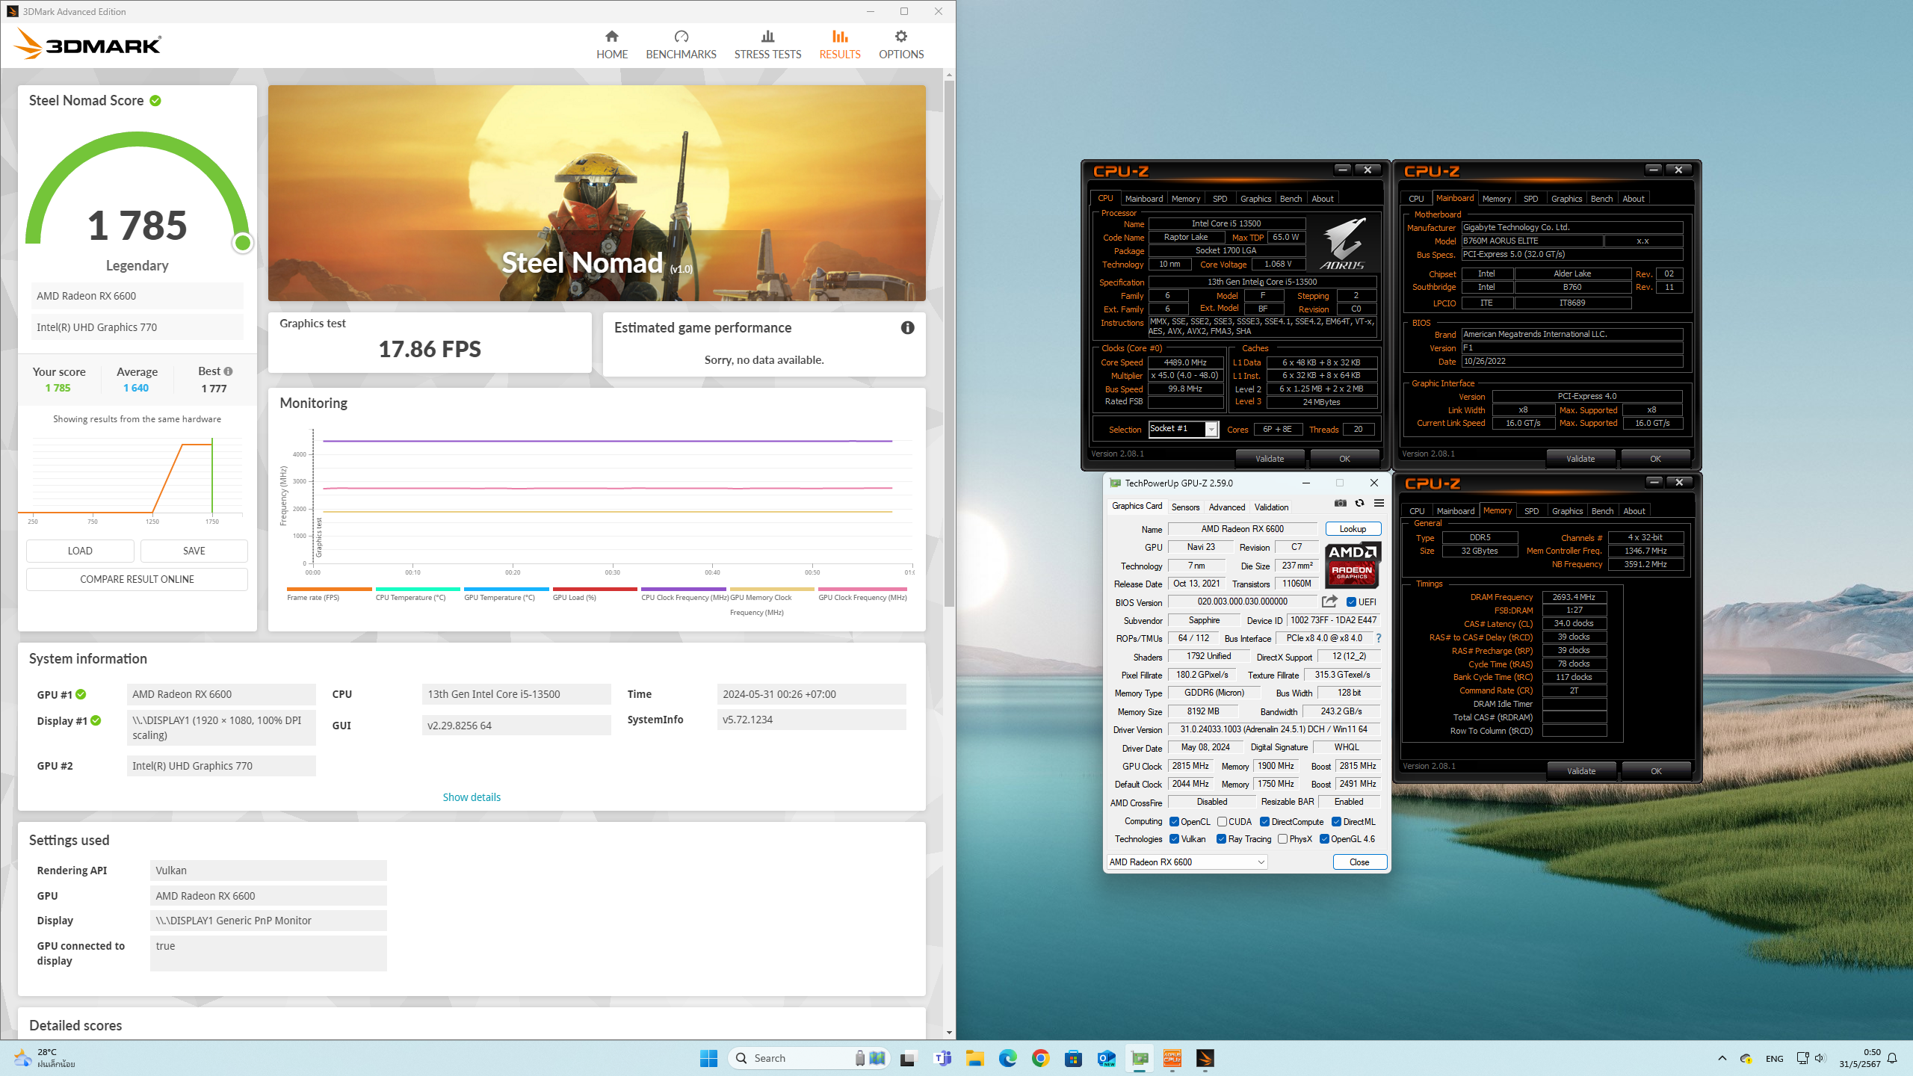Open OPTIONS gear in 3DMark
The width and height of the screenshot is (1913, 1076).
901,45
